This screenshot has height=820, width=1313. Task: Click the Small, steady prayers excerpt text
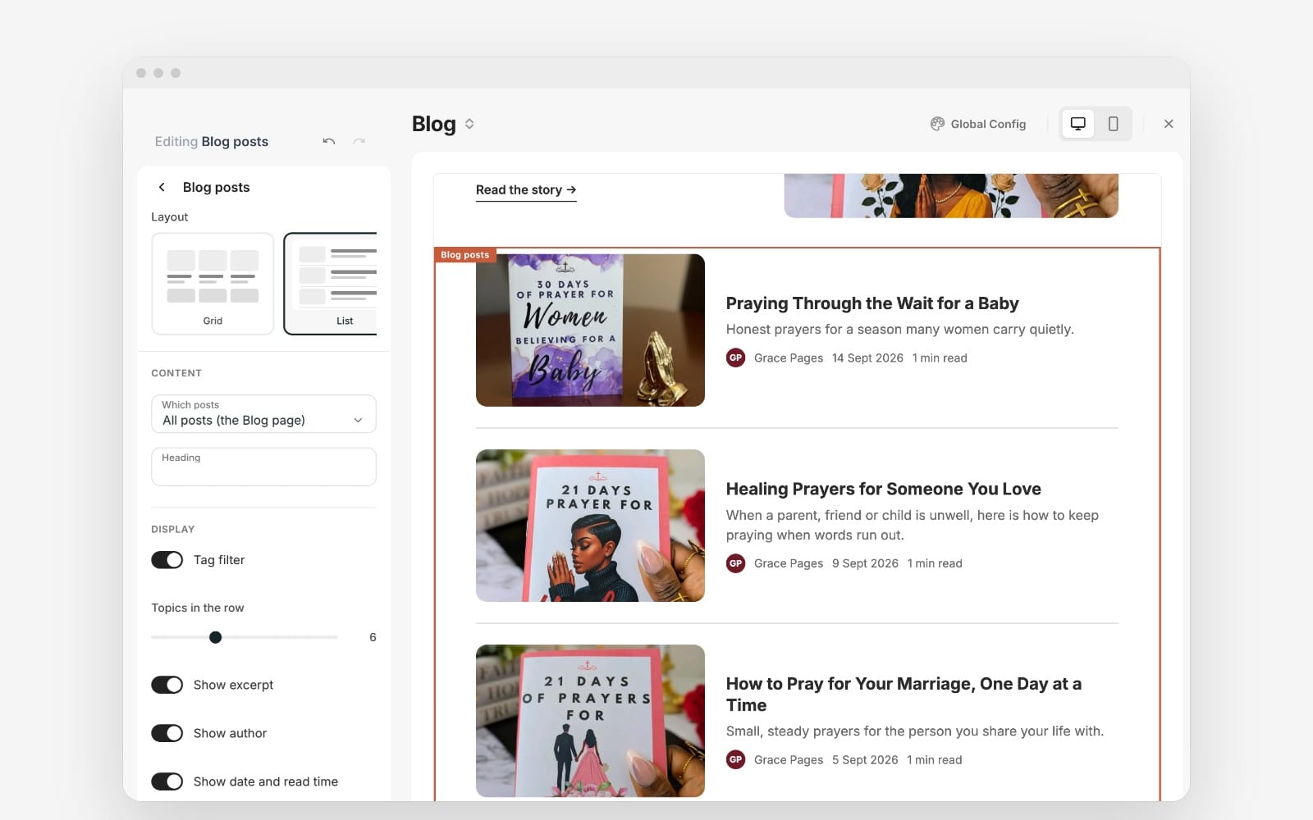pos(915,731)
